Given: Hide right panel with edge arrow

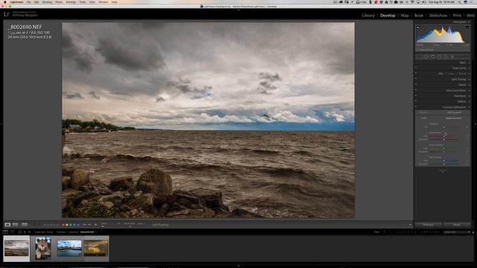Looking at the screenshot, I should click(x=476, y=124).
